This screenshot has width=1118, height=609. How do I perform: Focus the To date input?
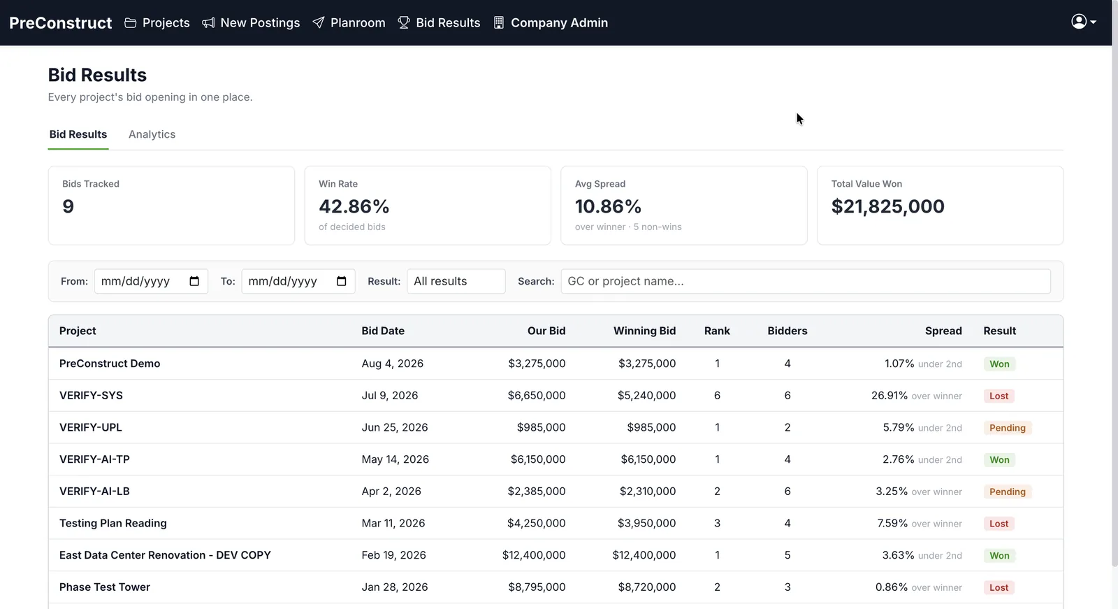298,281
